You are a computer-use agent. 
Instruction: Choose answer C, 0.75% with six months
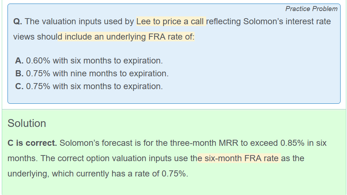pos(89,86)
